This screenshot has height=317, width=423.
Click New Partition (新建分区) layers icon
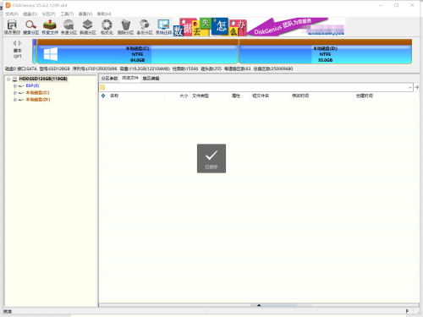[88, 27]
